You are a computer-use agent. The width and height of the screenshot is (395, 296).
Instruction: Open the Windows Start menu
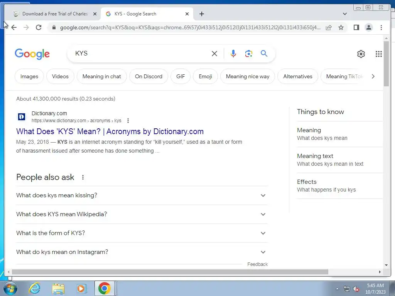click(x=10, y=288)
